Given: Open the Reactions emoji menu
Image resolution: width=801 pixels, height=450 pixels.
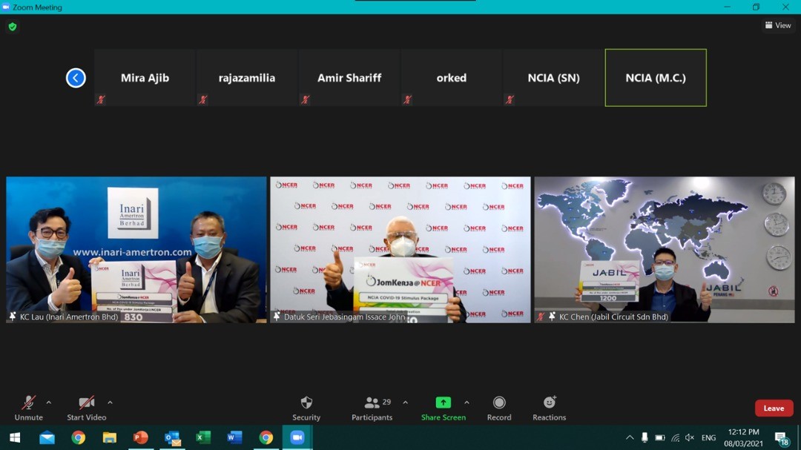Looking at the screenshot, I should pyautogui.click(x=549, y=408).
